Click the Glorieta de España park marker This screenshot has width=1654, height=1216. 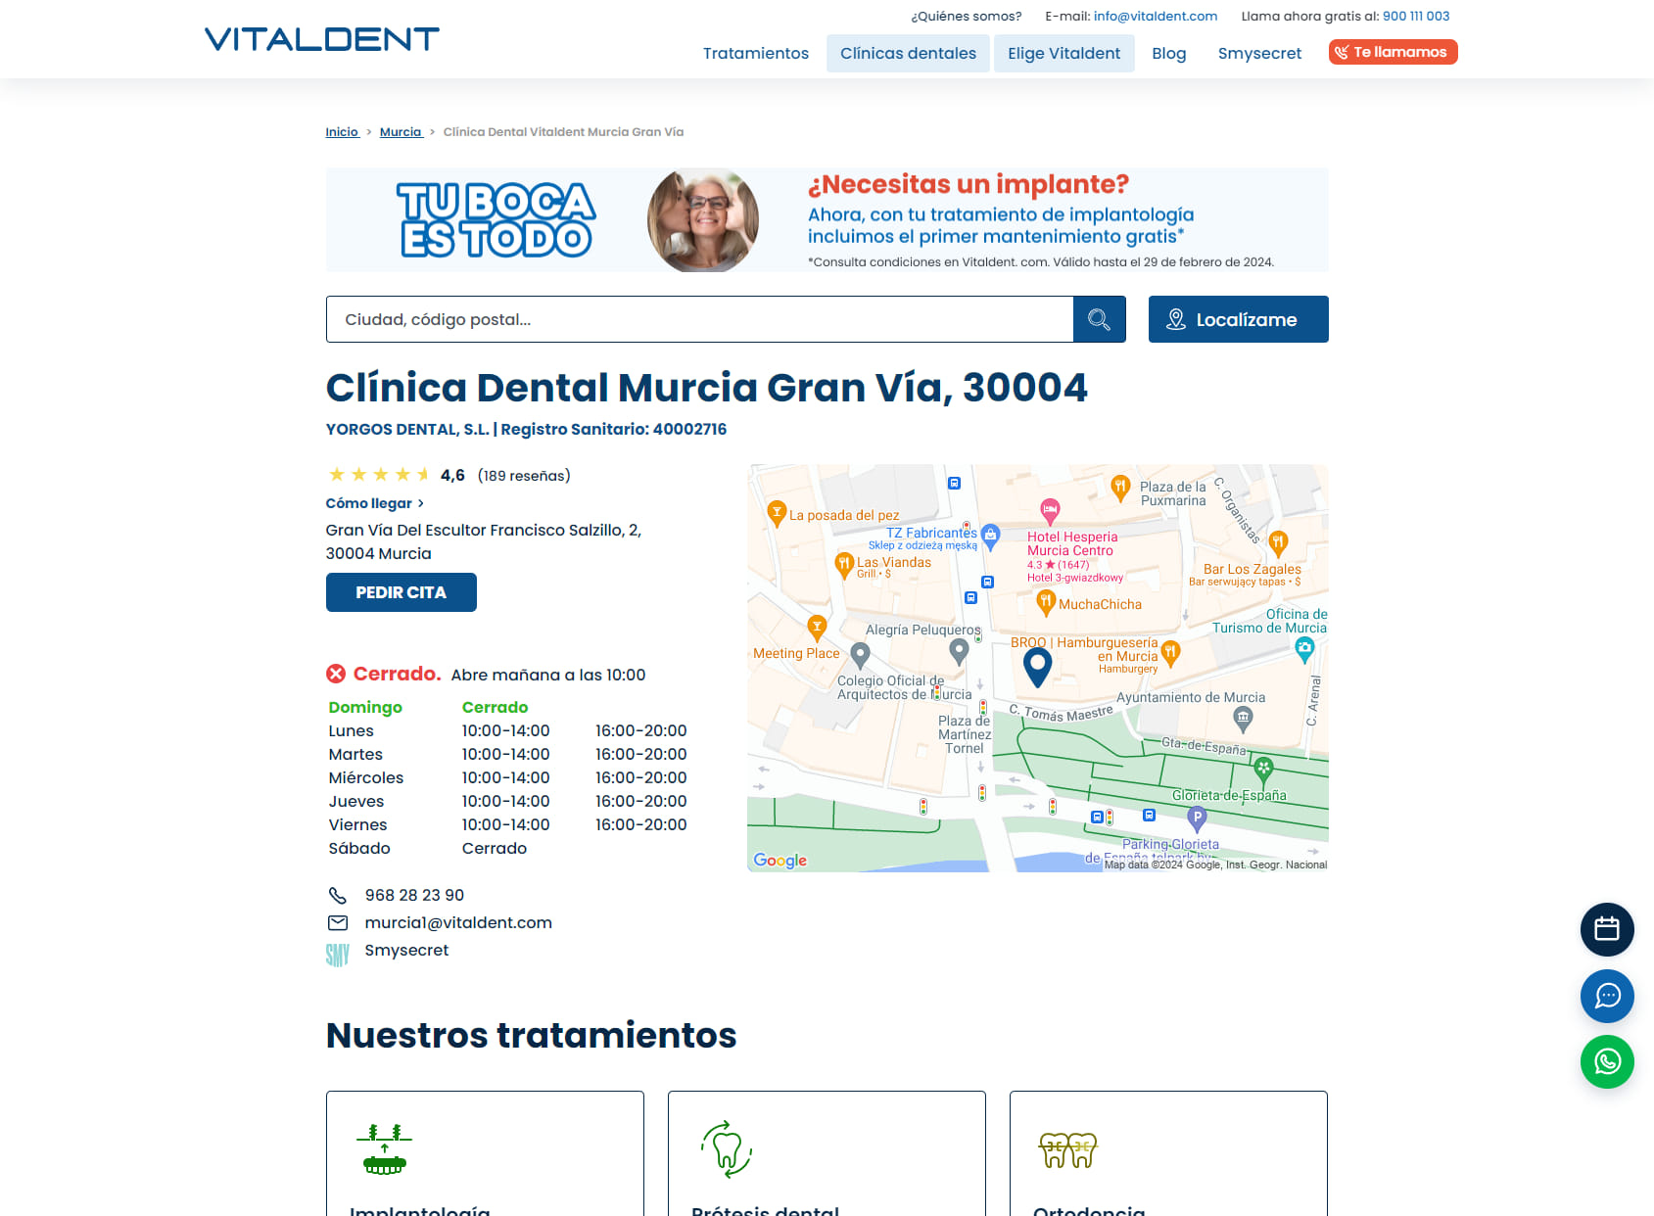(1263, 770)
